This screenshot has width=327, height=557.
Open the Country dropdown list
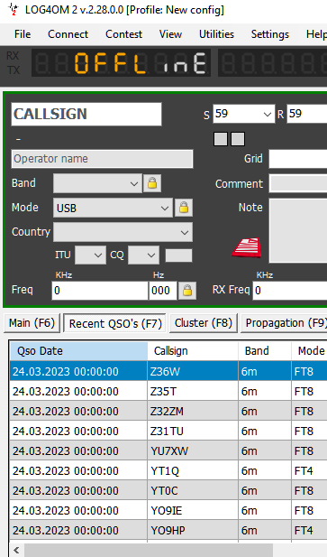(123, 232)
